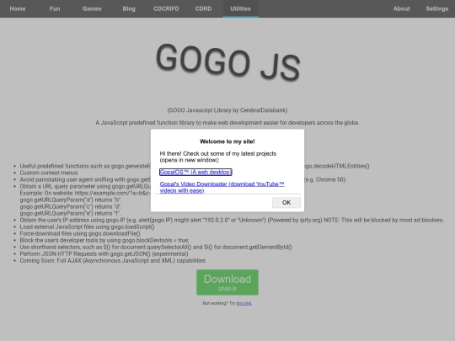Click the 'Force-download files using gogo.downloadFile()' item

[x=80, y=233]
